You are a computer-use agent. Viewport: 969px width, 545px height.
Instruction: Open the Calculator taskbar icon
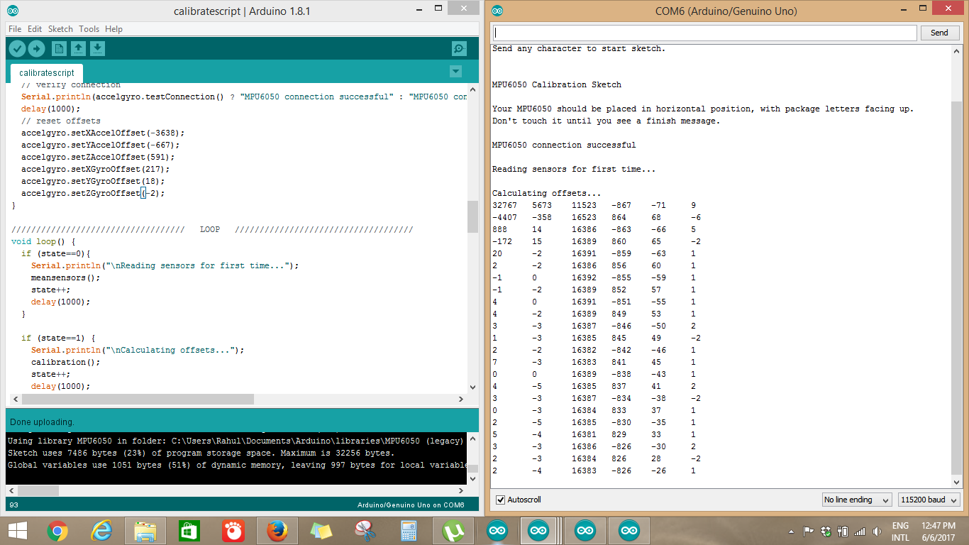409,530
